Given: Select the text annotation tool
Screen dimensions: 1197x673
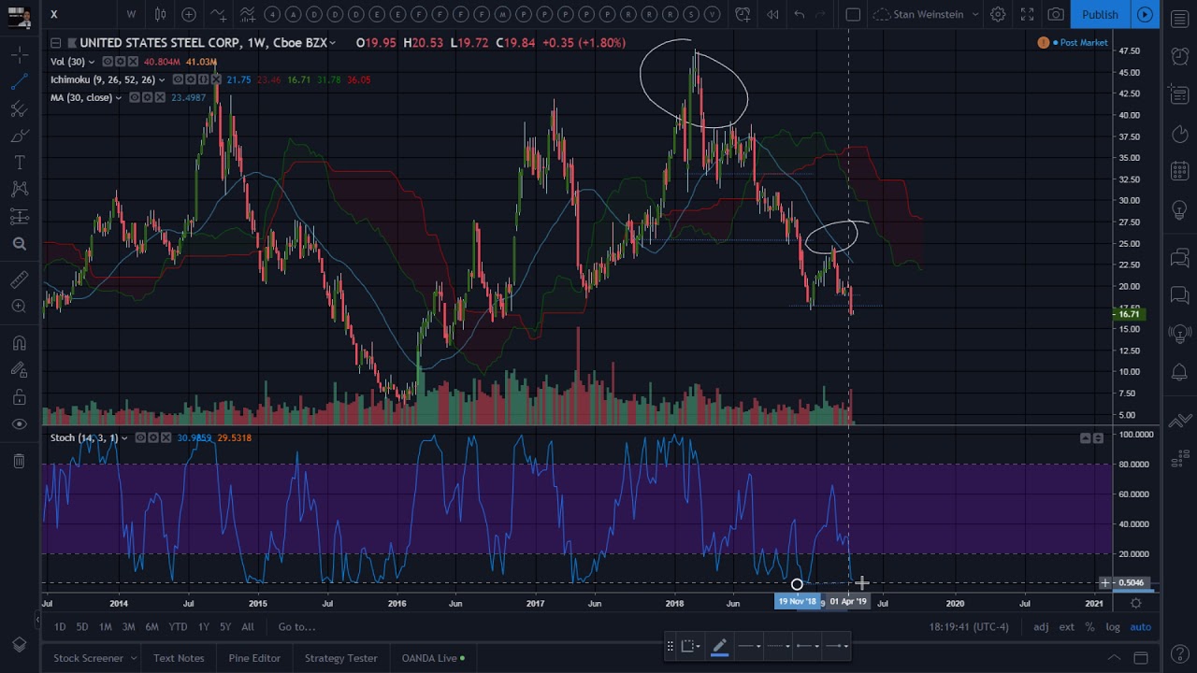Looking at the screenshot, I should tap(19, 164).
